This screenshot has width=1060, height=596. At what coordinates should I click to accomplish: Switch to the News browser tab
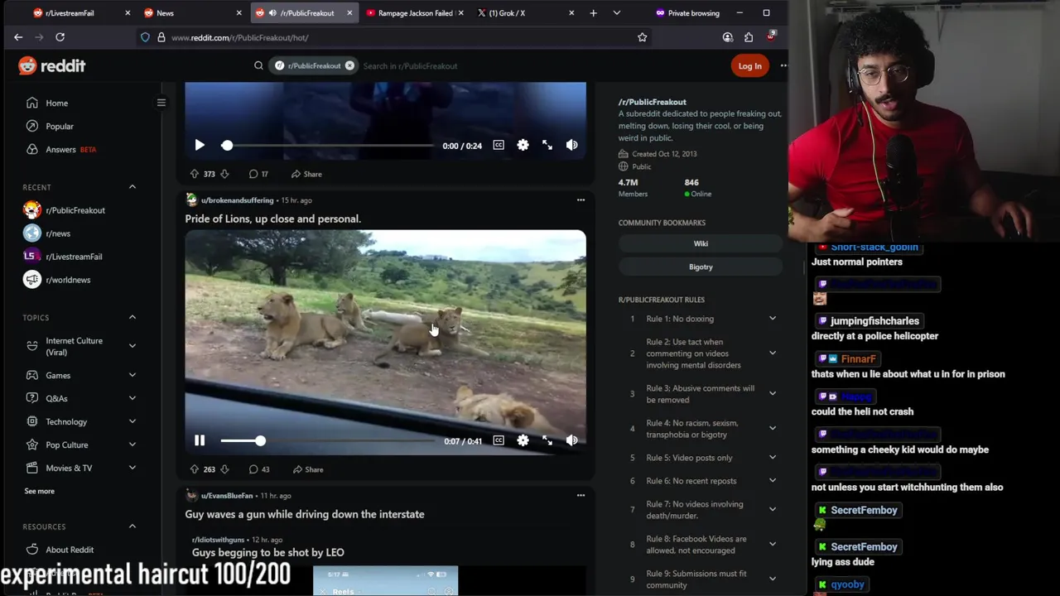(190, 13)
